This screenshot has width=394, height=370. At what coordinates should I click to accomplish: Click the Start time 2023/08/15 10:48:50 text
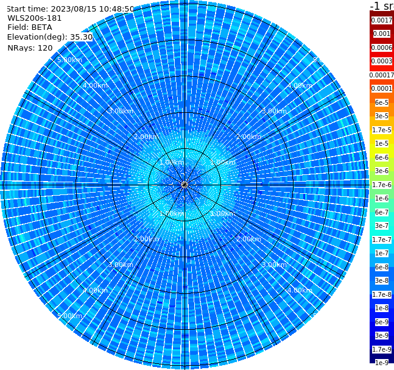70,9
